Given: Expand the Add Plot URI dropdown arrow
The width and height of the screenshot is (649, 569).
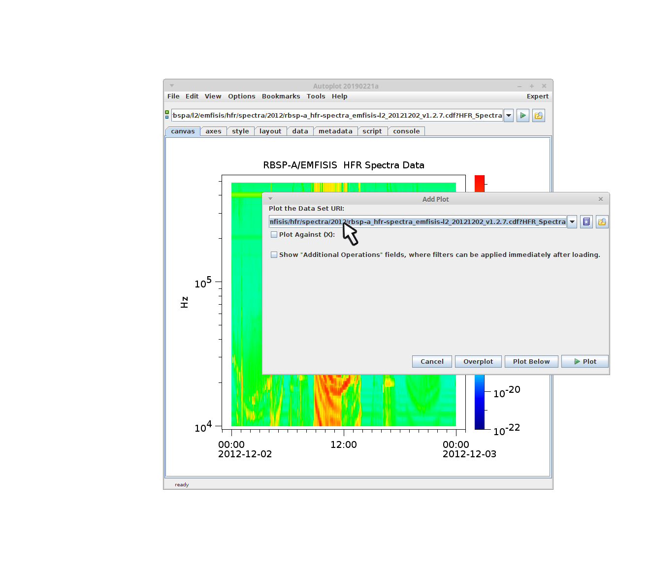Looking at the screenshot, I should (x=572, y=222).
